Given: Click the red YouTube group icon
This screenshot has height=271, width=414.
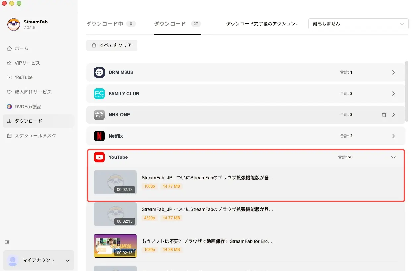Looking at the screenshot, I should click(x=99, y=157).
